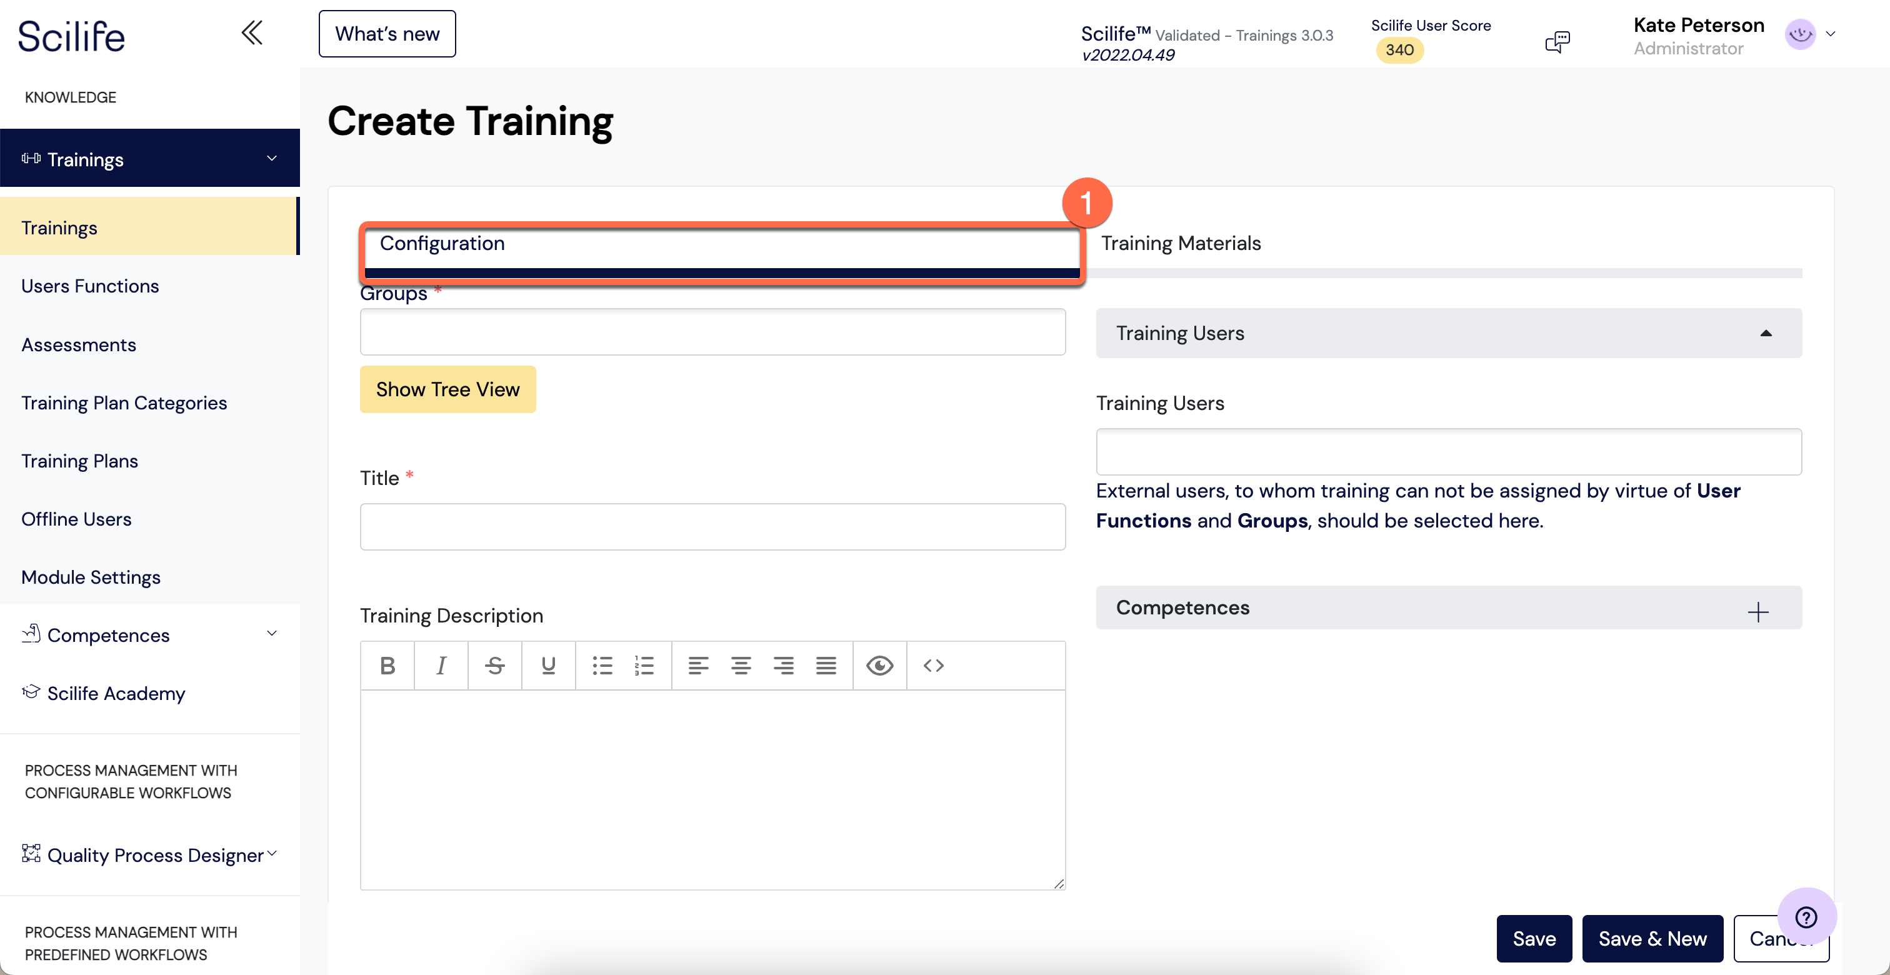
Task: Toggle underline formatting in editor
Action: 548,666
